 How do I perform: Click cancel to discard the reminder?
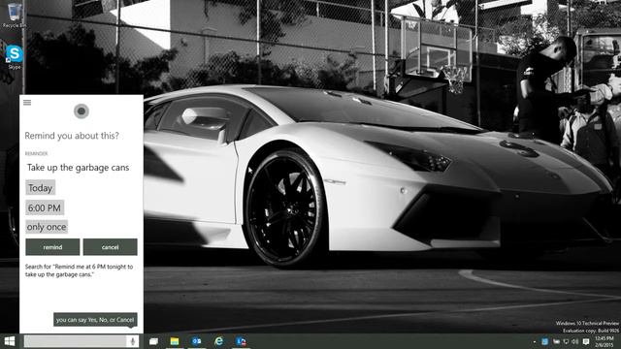[110, 247]
